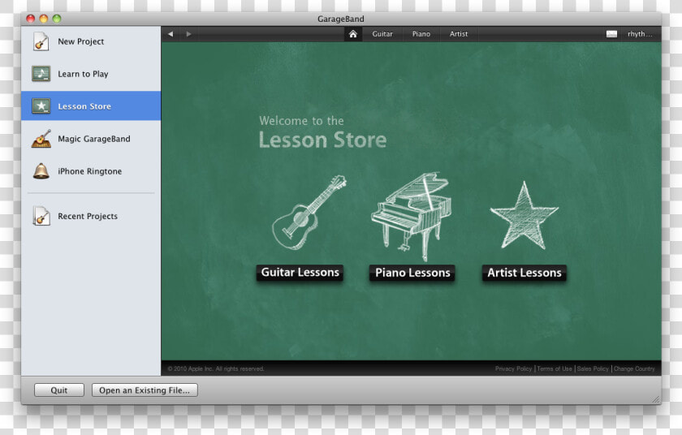Click the flag icon beside rhyth…
This screenshot has width=682, height=435.
click(x=611, y=34)
